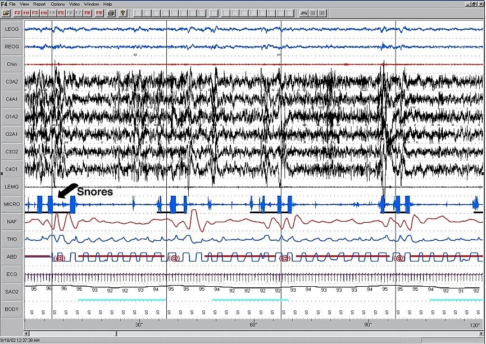
Task: Click the window layout icon beside binoculars
Action: [313, 13]
